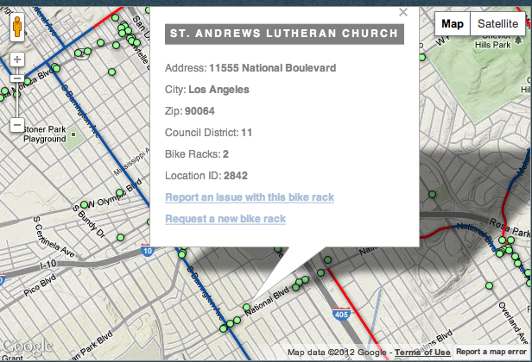Image resolution: width=532 pixels, height=362 pixels.
Task: Open 'Report an issue with this bike rack'
Action: 249,197
